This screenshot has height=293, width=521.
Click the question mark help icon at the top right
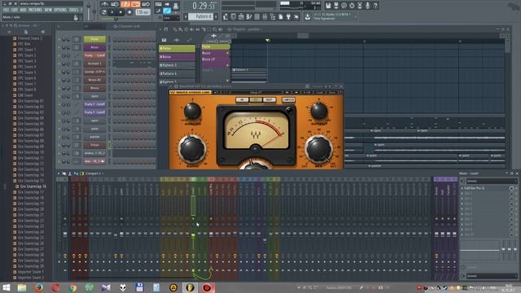(375, 6)
